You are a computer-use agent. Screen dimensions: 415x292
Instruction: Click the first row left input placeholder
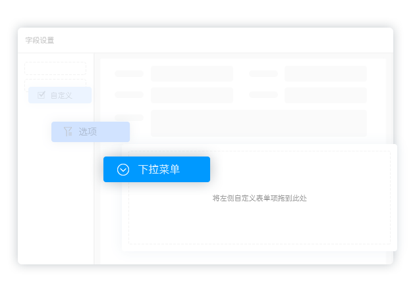[x=192, y=74]
